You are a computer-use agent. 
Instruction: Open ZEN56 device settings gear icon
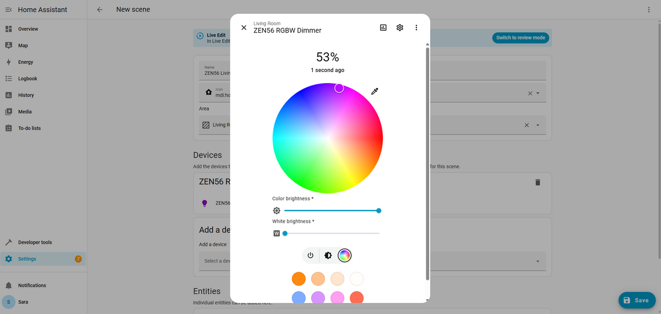[x=400, y=27]
